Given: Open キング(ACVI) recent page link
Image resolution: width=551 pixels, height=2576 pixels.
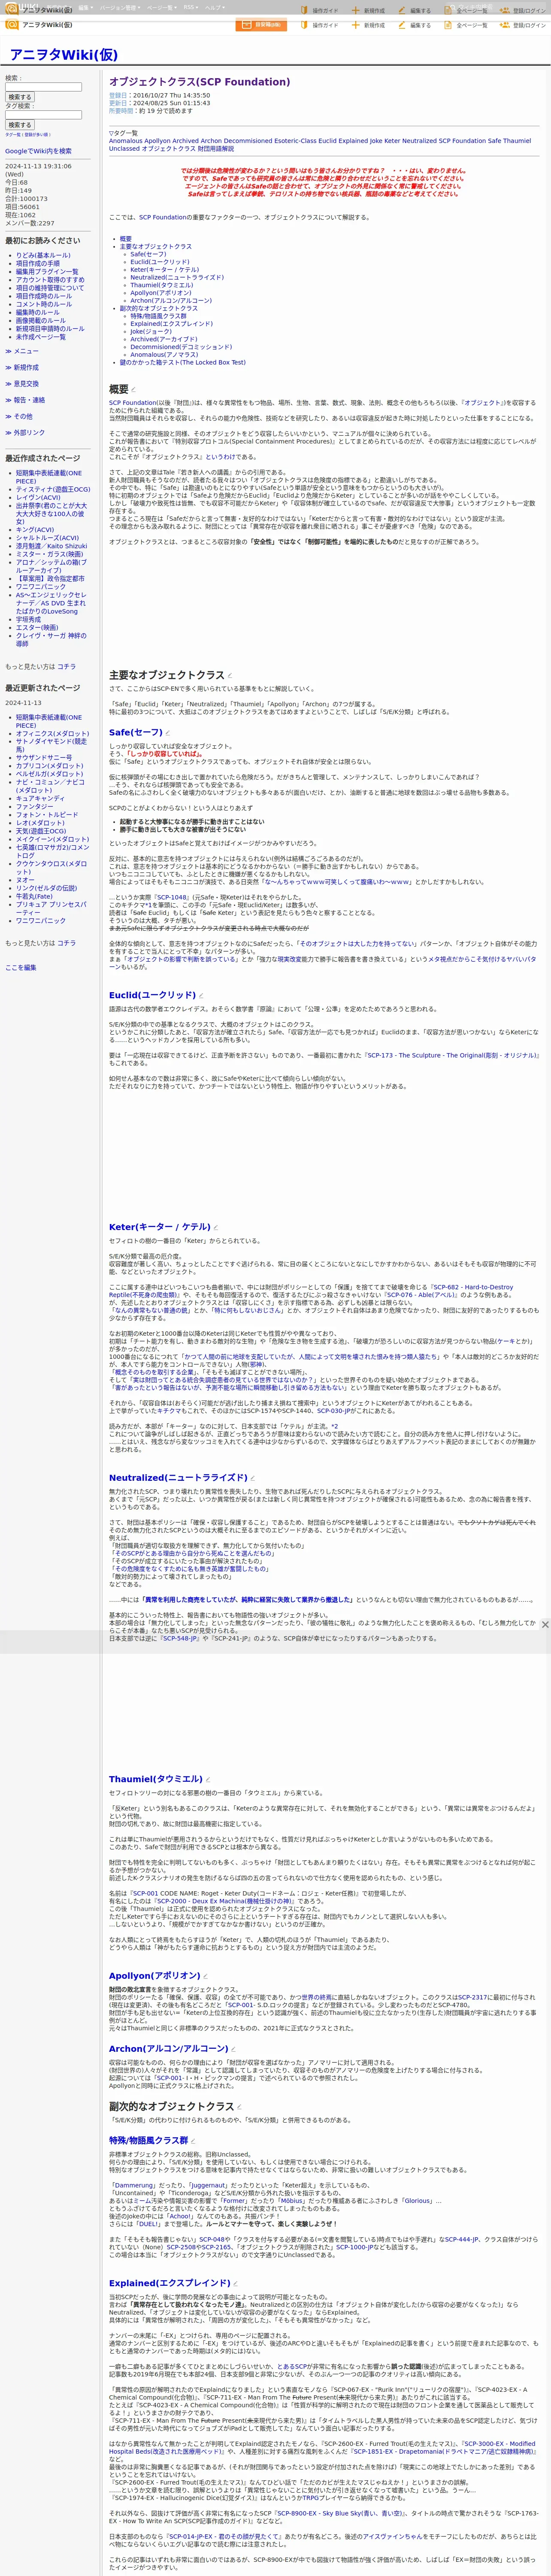Looking at the screenshot, I should (35, 529).
